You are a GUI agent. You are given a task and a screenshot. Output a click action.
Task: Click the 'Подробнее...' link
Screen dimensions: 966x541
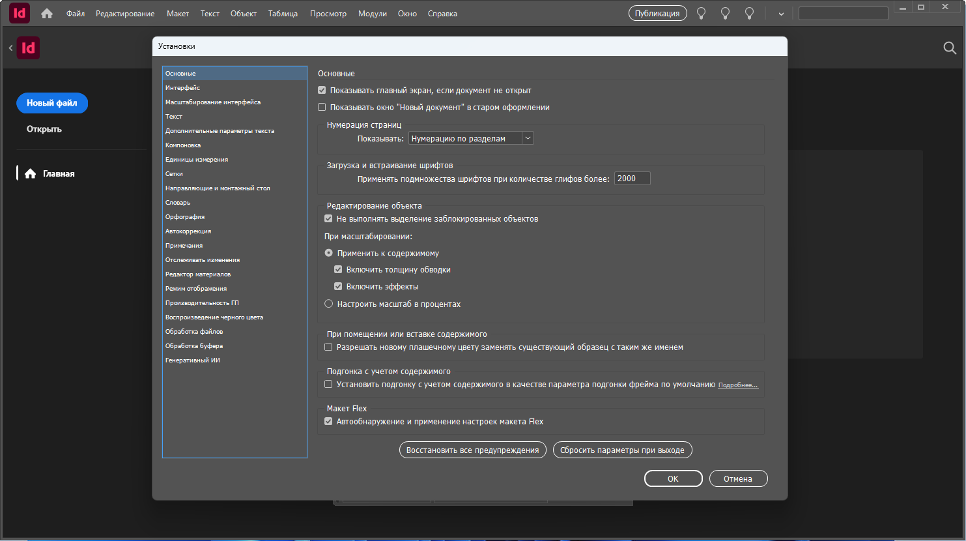(x=737, y=385)
